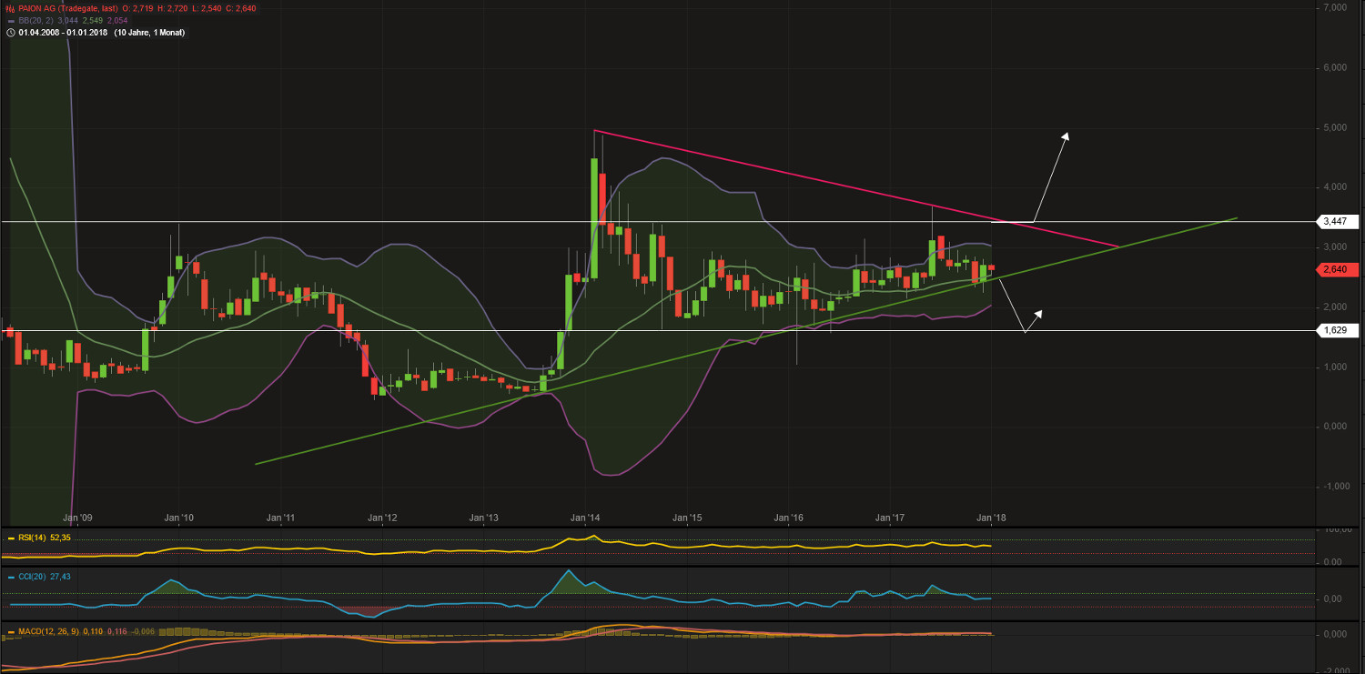Viewport: 1365px width, 674px height.
Task: Click the Jan '15 time axis label
Action: [x=688, y=518]
